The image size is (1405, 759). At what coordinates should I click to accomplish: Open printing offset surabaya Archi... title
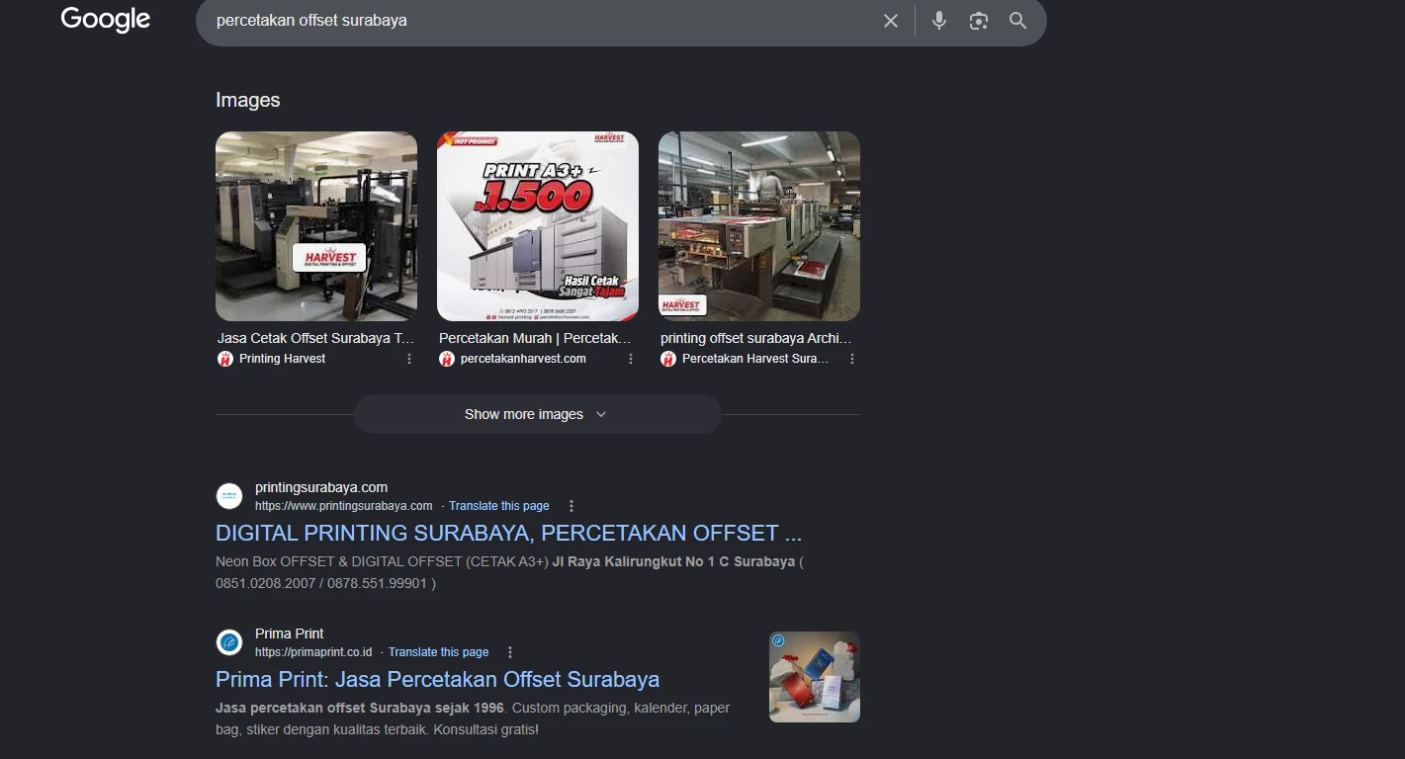[756, 338]
